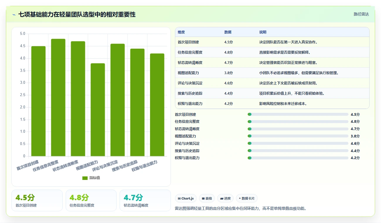Screen dimensions: 381x223
Task: Click the lightning icon beside the title
Action: [14, 15]
